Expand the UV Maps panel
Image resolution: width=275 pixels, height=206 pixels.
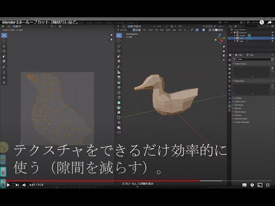pyautogui.click(x=238, y=98)
